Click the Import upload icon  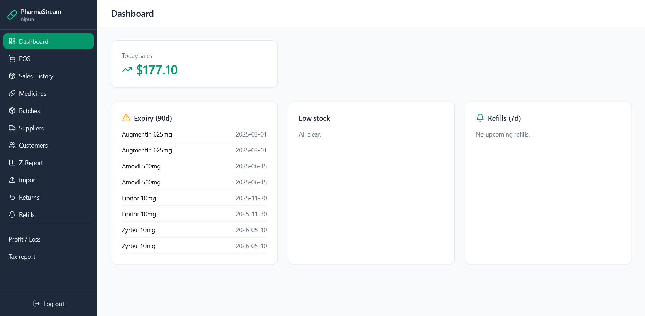pos(12,180)
